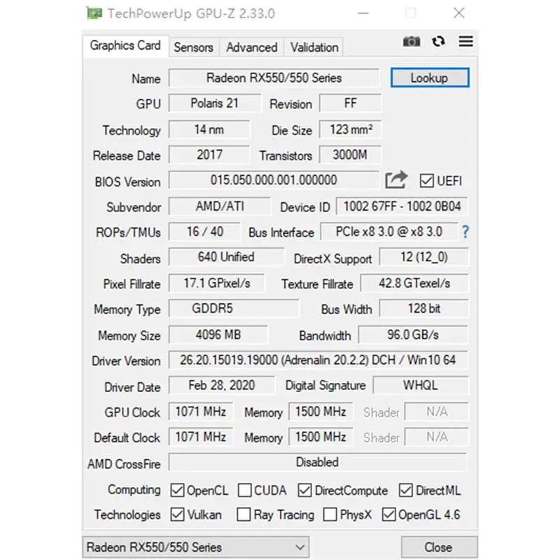The height and width of the screenshot is (560, 560).
Task: Toggle the Ray Tracing checkbox
Action: (244, 514)
